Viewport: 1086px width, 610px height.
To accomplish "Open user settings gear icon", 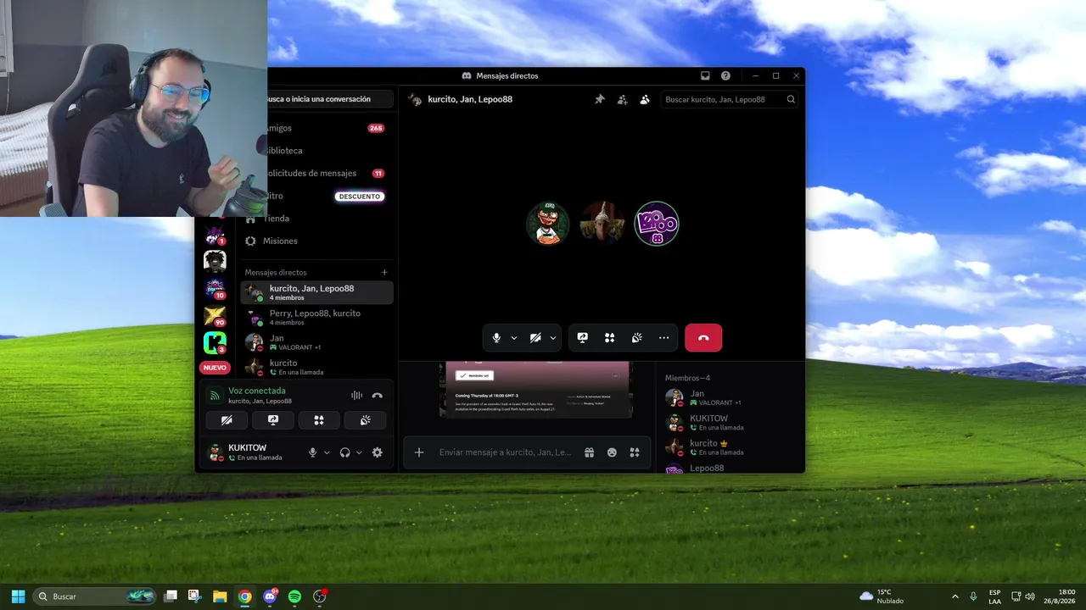I will [x=377, y=452].
